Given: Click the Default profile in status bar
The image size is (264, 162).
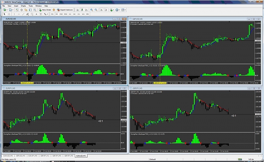Looking at the screenshot, I should coord(152,159).
